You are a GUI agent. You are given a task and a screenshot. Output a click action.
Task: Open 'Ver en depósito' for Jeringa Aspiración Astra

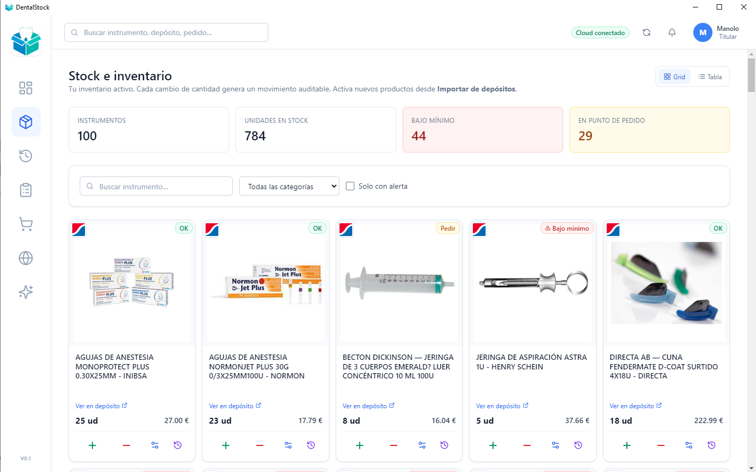502,406
